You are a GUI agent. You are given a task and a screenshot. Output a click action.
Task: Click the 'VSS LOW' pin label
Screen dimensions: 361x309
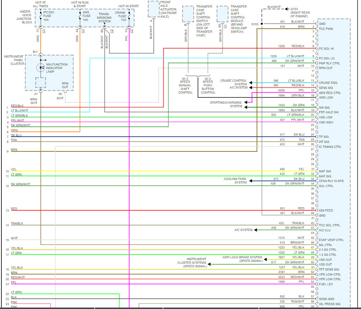[x=325, y=117]
